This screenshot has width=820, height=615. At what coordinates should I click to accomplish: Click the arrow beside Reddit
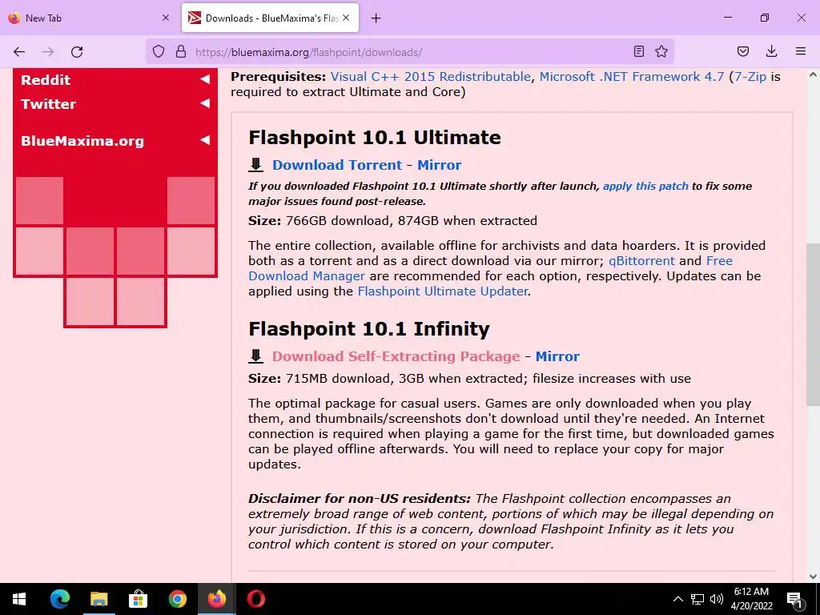tap(205, 79)
